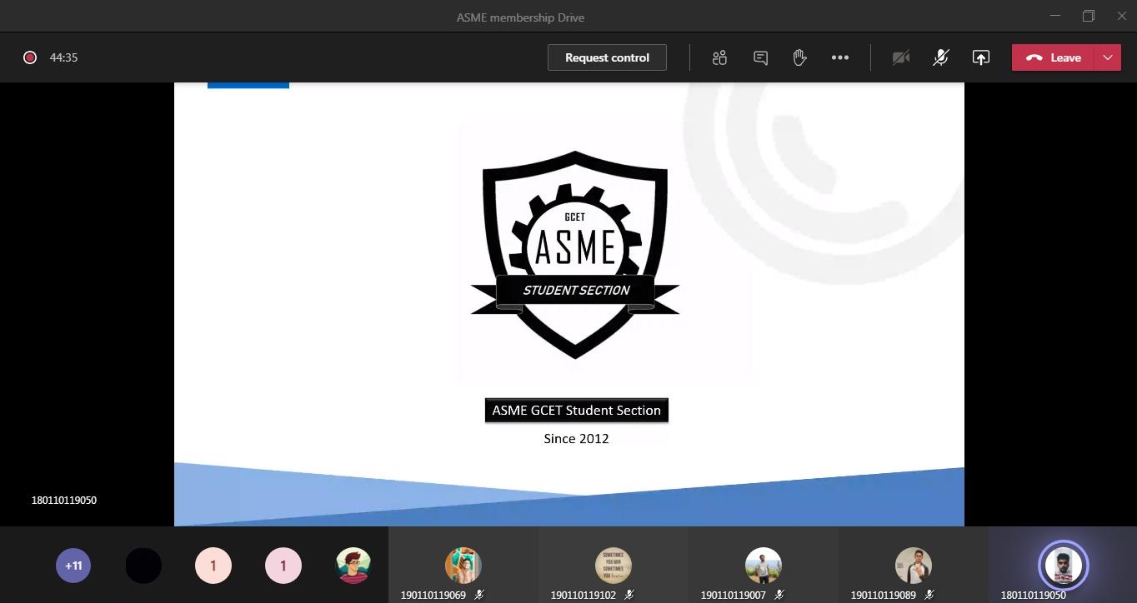Click the ASME membership Drive window title
The height and width of the screenshot is (603, 1137).
click(x=520, y=17)
